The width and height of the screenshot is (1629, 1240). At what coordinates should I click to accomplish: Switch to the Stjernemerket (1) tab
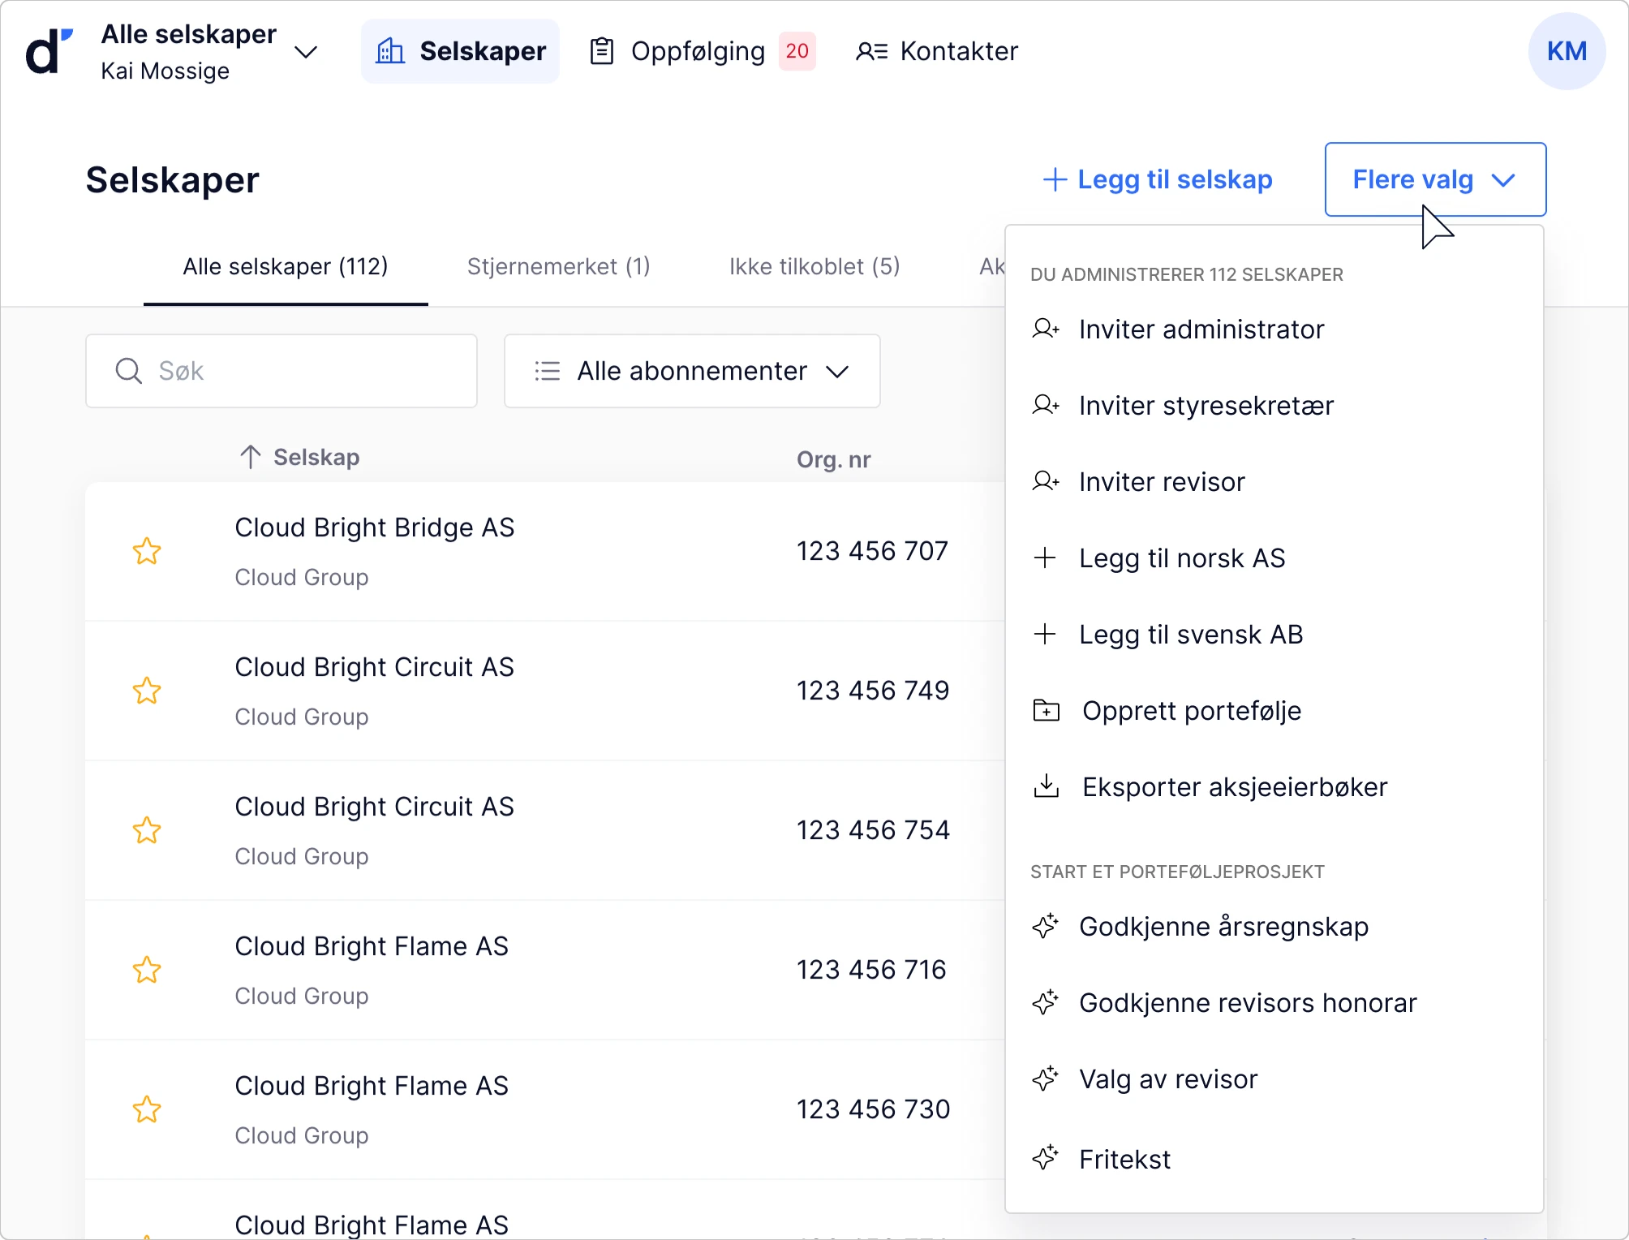[x=558, y=266]
